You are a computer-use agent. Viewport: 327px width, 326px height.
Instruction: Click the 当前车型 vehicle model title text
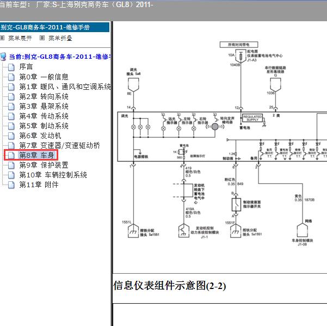(76, 4)
